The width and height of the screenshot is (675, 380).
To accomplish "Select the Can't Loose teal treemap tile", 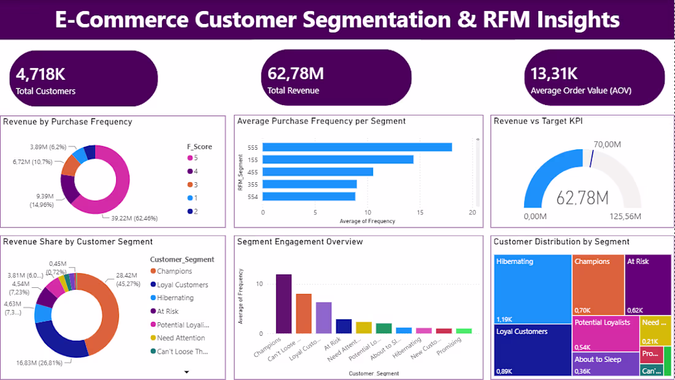I will [651, 370].
